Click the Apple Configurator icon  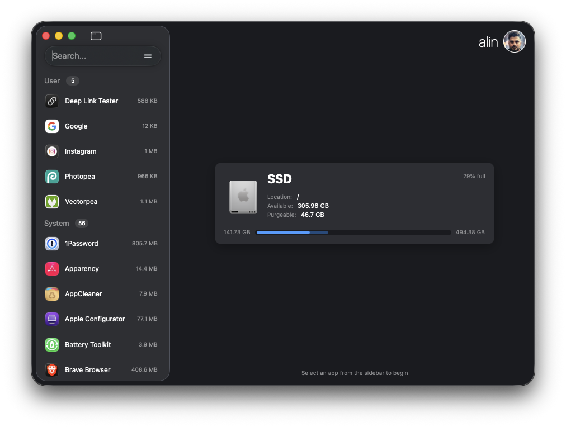coord(51,319)
